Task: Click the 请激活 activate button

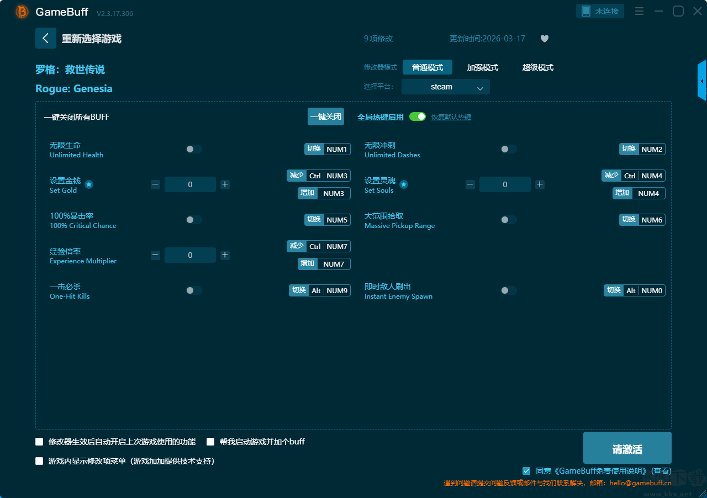Action: pos(627,448)
